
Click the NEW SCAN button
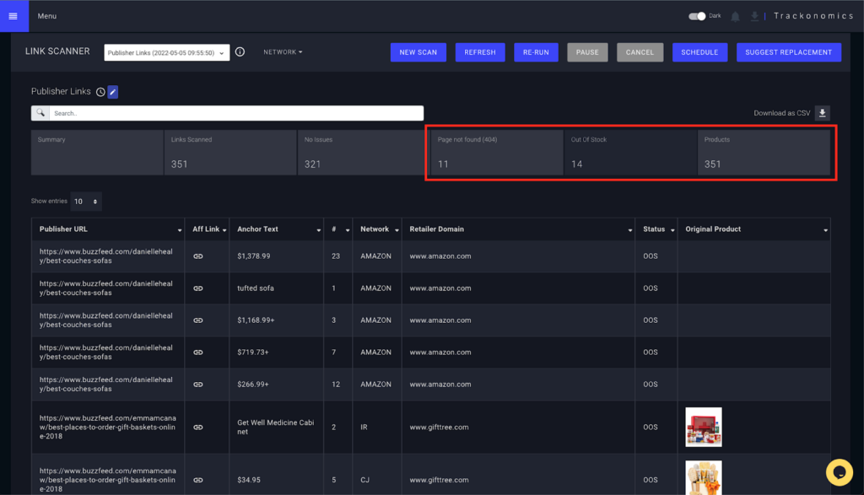pos(418,52)
